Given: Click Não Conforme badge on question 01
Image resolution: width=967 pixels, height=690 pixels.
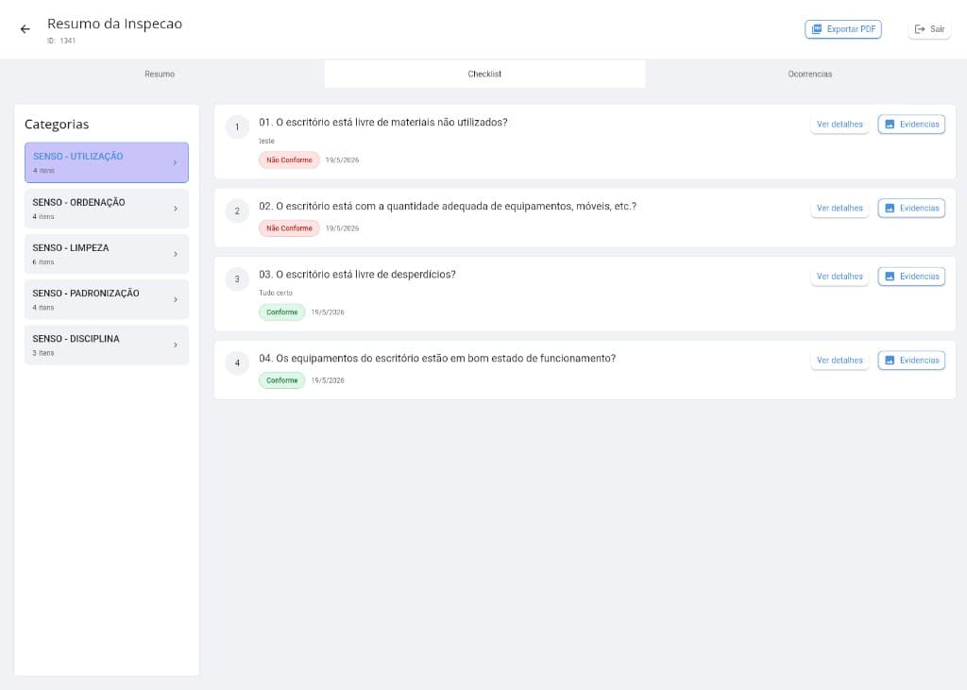Looking at the screenshot, I should pyautogui.click(x=289, y=160).
